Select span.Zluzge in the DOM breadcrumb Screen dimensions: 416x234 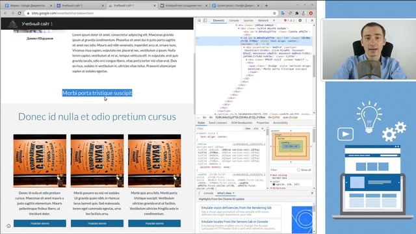[290, 117]
